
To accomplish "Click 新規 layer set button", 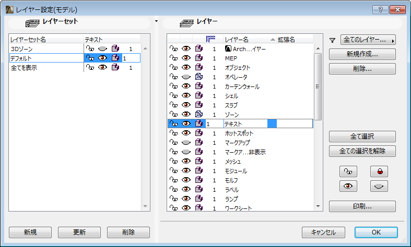I will tap(30, 232).
